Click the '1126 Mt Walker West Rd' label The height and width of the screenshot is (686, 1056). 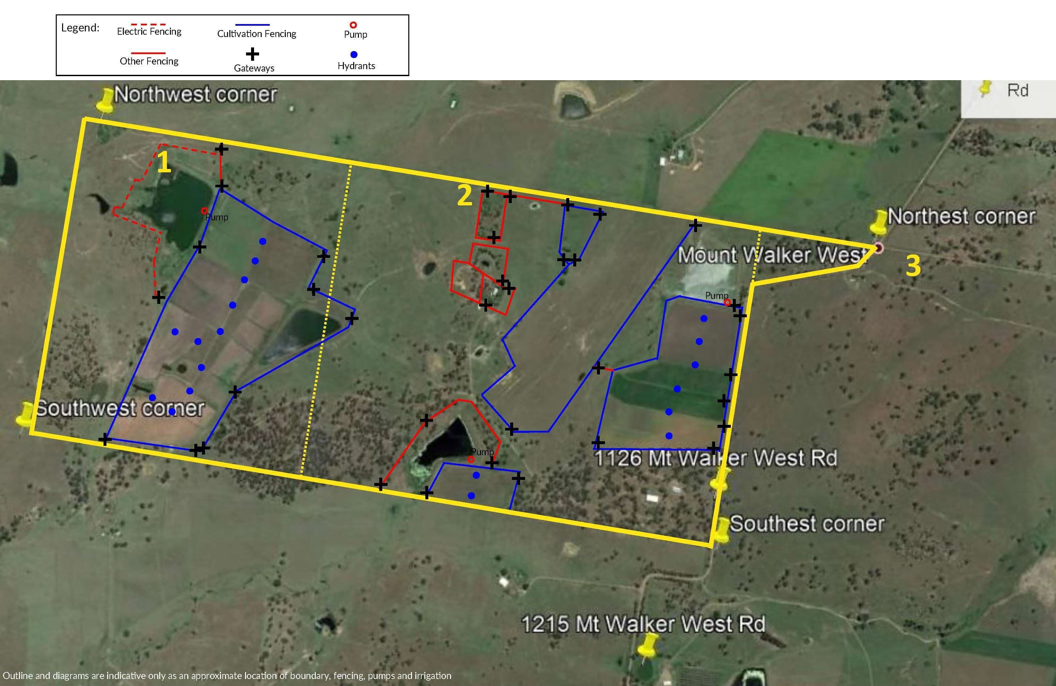pyautogui.click(x=716, y=458)
